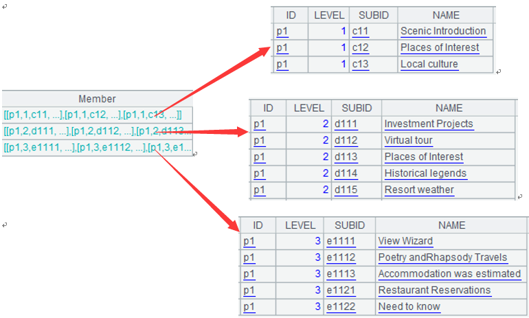Screen dimensions: 529x318
Task: Select the Member row beginning with [p1,1,c11
Action: point(93,115)
